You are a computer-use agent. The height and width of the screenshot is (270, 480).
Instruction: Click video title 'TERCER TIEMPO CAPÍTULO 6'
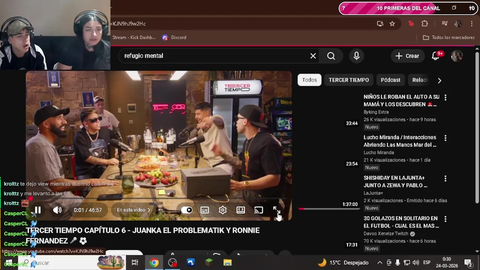point(142,235)
